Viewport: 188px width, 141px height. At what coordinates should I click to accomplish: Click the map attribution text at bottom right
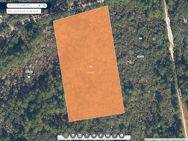[x=166, y=140]
